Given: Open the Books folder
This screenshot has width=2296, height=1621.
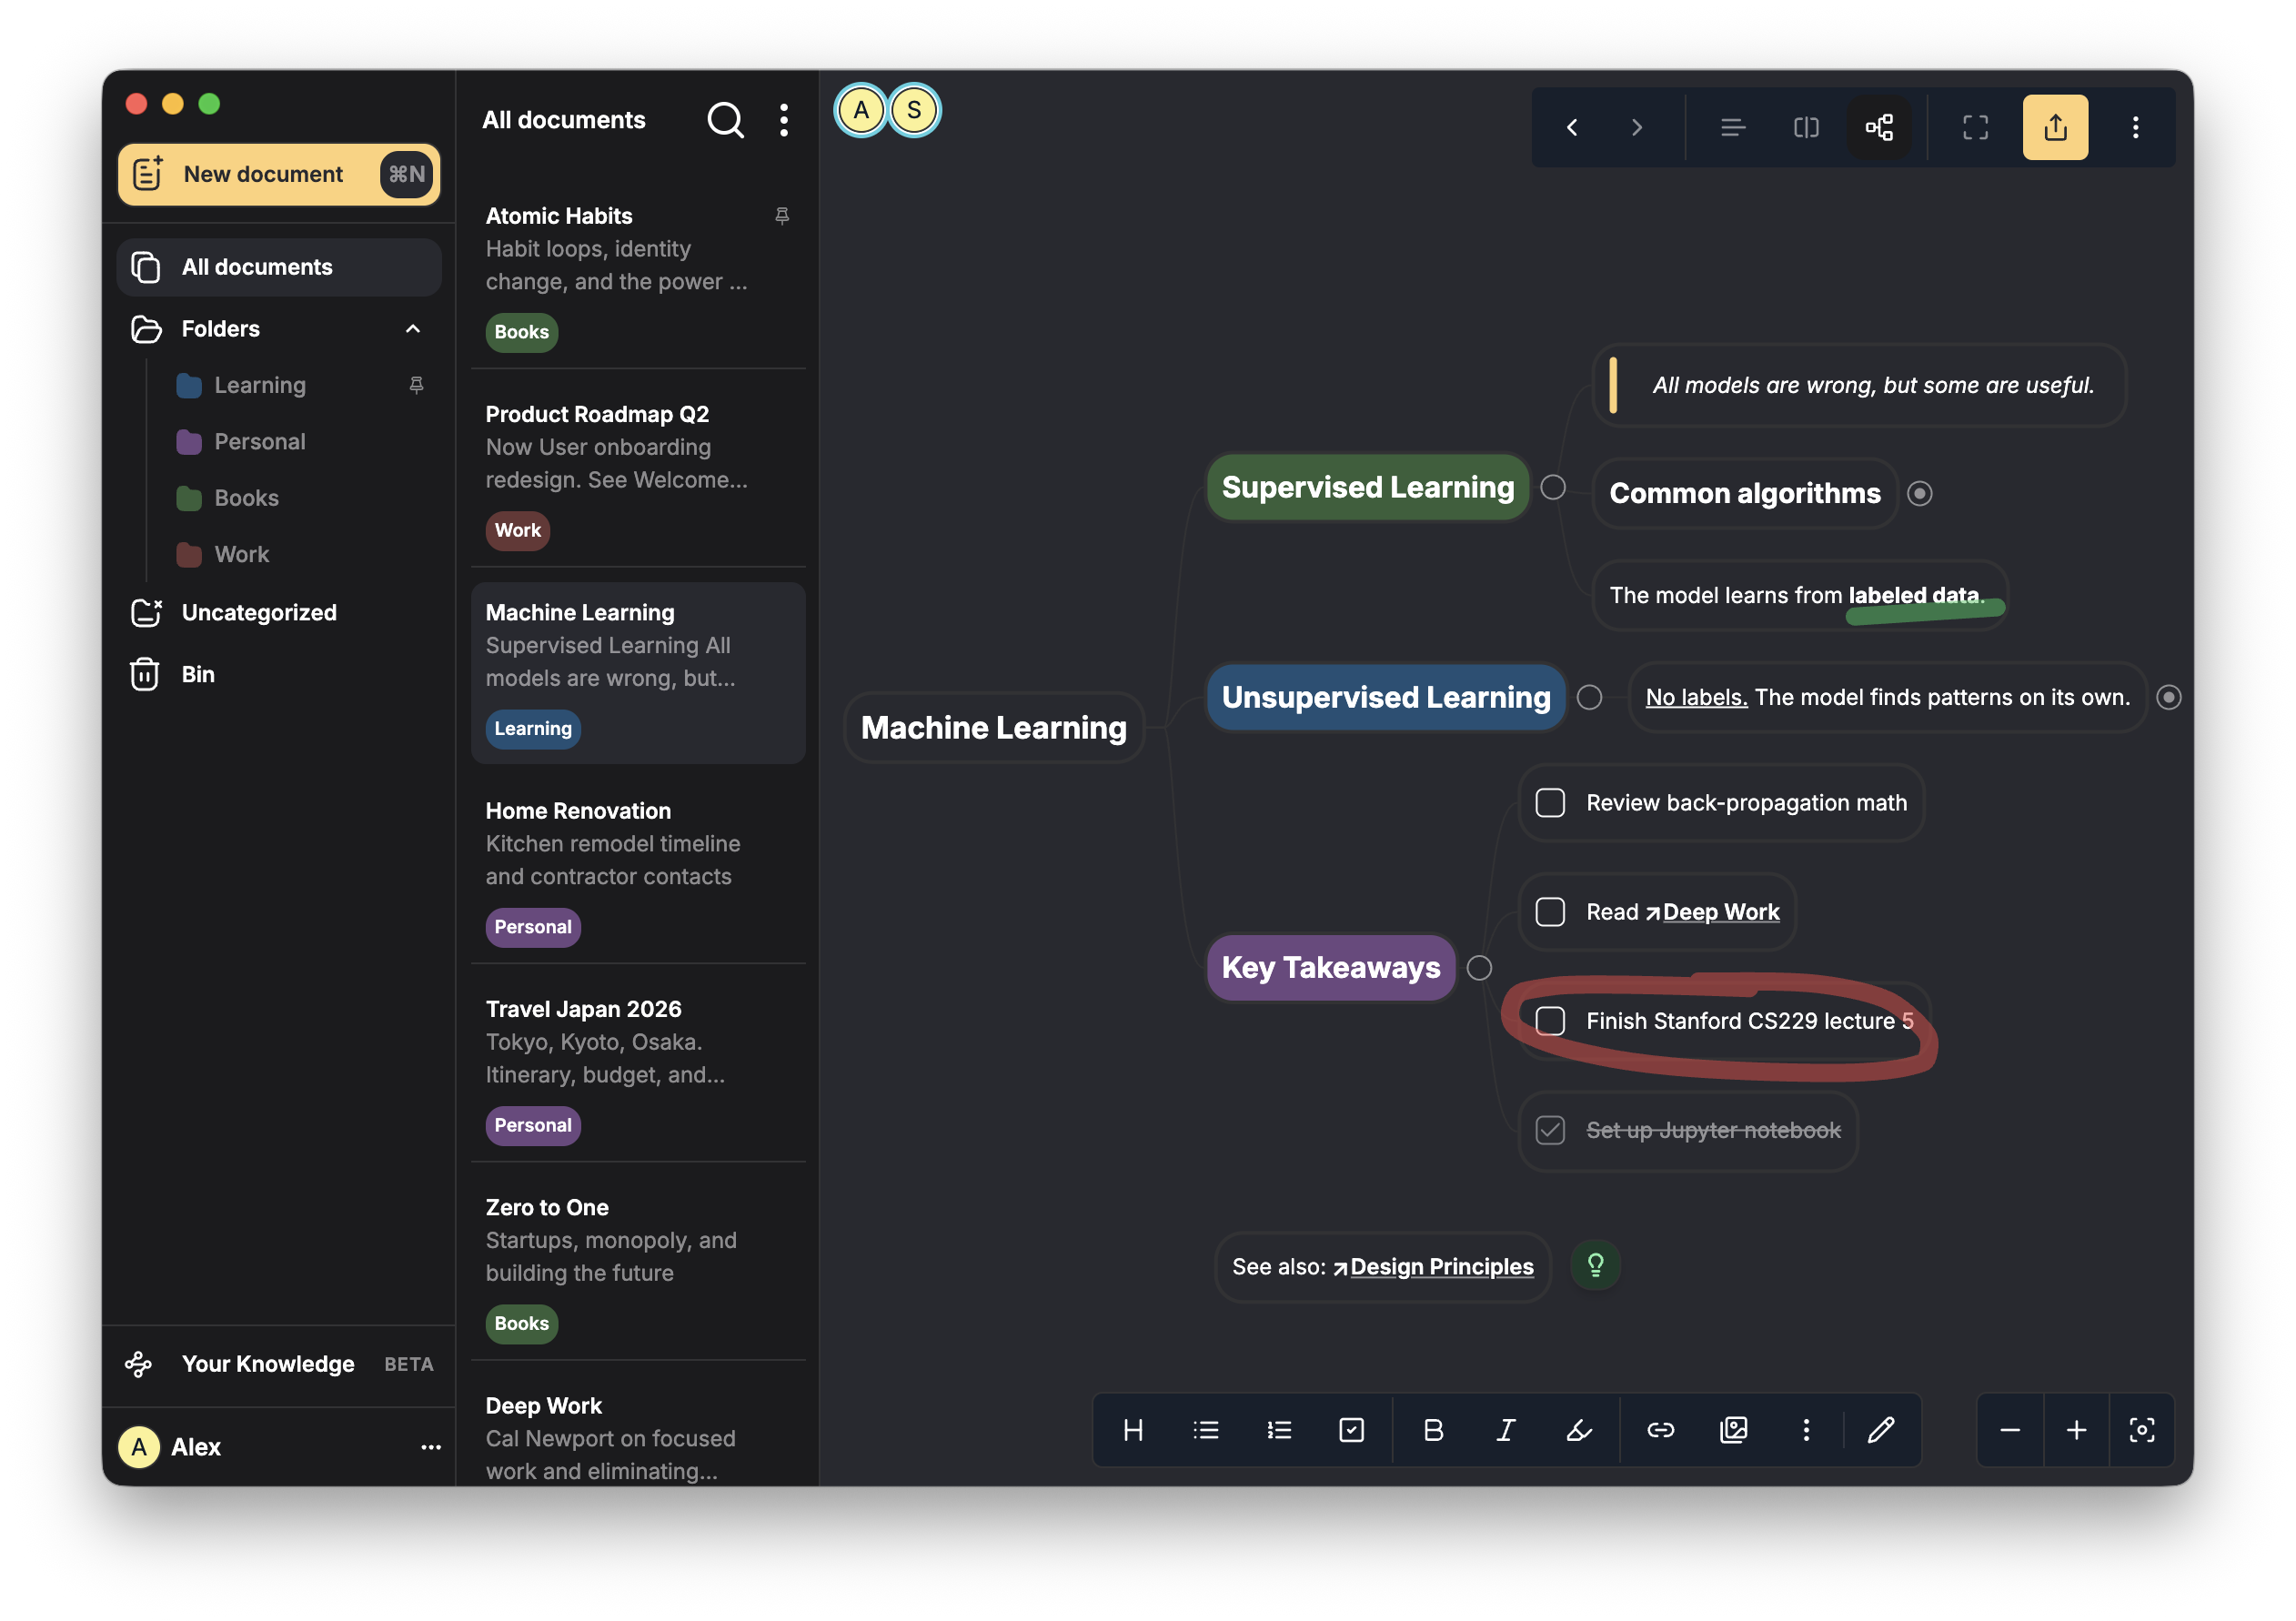Looking at the screenshot, I should (x=247, y=498).
